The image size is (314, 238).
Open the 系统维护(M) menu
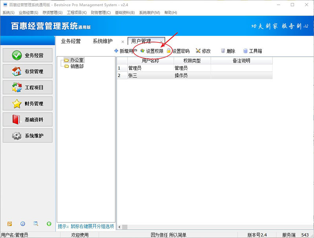point(150,13)
